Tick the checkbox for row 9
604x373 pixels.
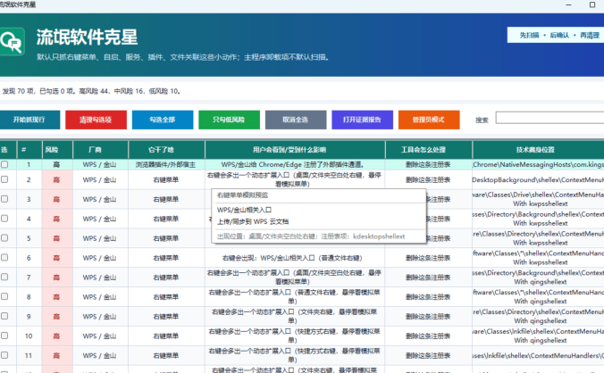pyautogui.click(x=4, y=316)
